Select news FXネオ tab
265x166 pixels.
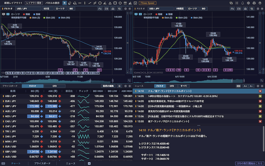tap(160, 86)
